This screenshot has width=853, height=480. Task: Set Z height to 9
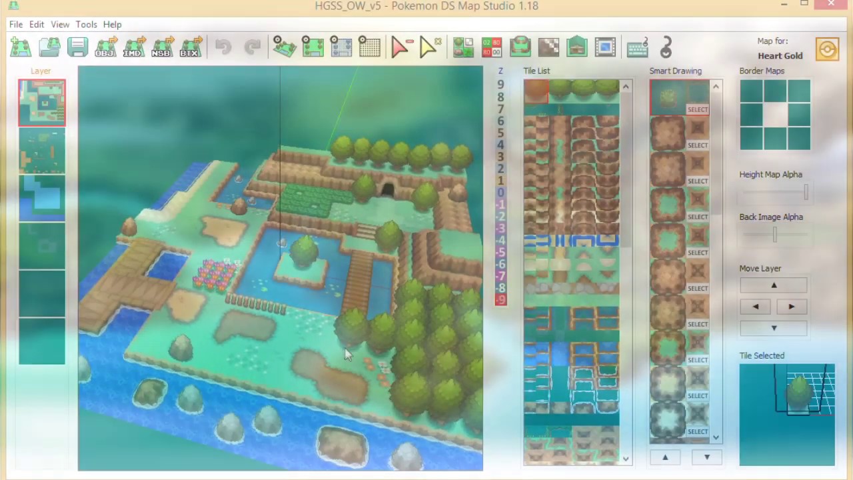click(x=500, y=85)
